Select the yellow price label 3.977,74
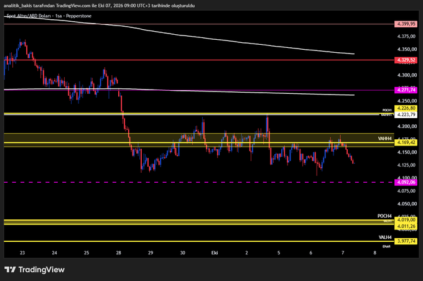Viewport: 423px width, 281px height. pos(406,241)
